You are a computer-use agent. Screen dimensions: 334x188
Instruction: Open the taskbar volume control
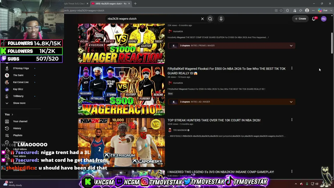click(x=317, y=184)
